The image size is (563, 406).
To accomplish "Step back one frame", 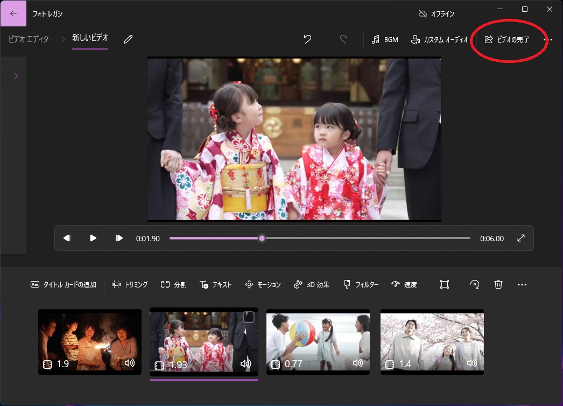I will click(67, 238).
